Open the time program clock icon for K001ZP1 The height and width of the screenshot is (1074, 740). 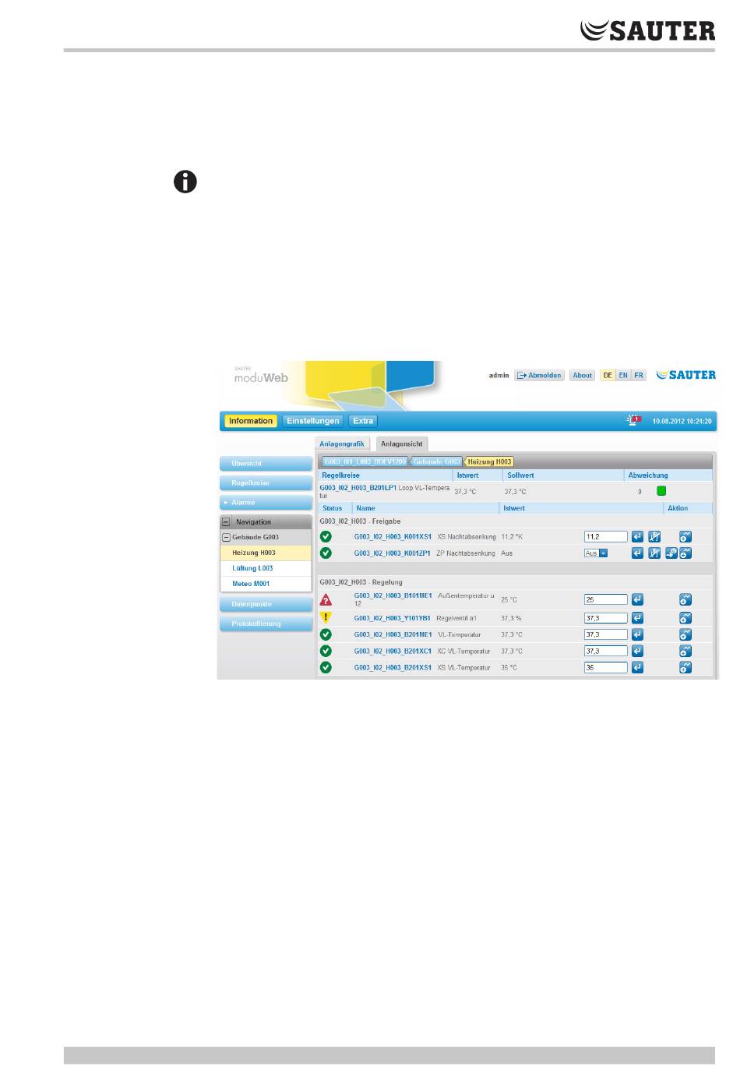click(x=671, y=553)
